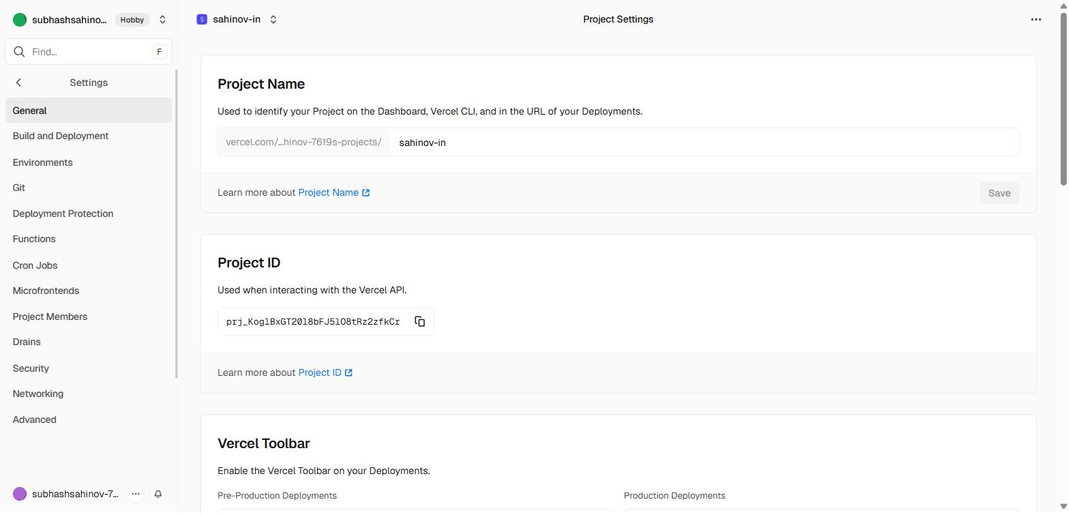Click the Save button for Project Name
This screenshot has height=515, width=1069.
pyautogui.click(x=999, y=193)
